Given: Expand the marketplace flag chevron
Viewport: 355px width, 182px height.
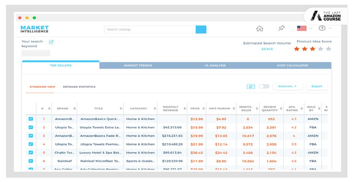Looking at the screenshot, I should click(x=311, y=28).
